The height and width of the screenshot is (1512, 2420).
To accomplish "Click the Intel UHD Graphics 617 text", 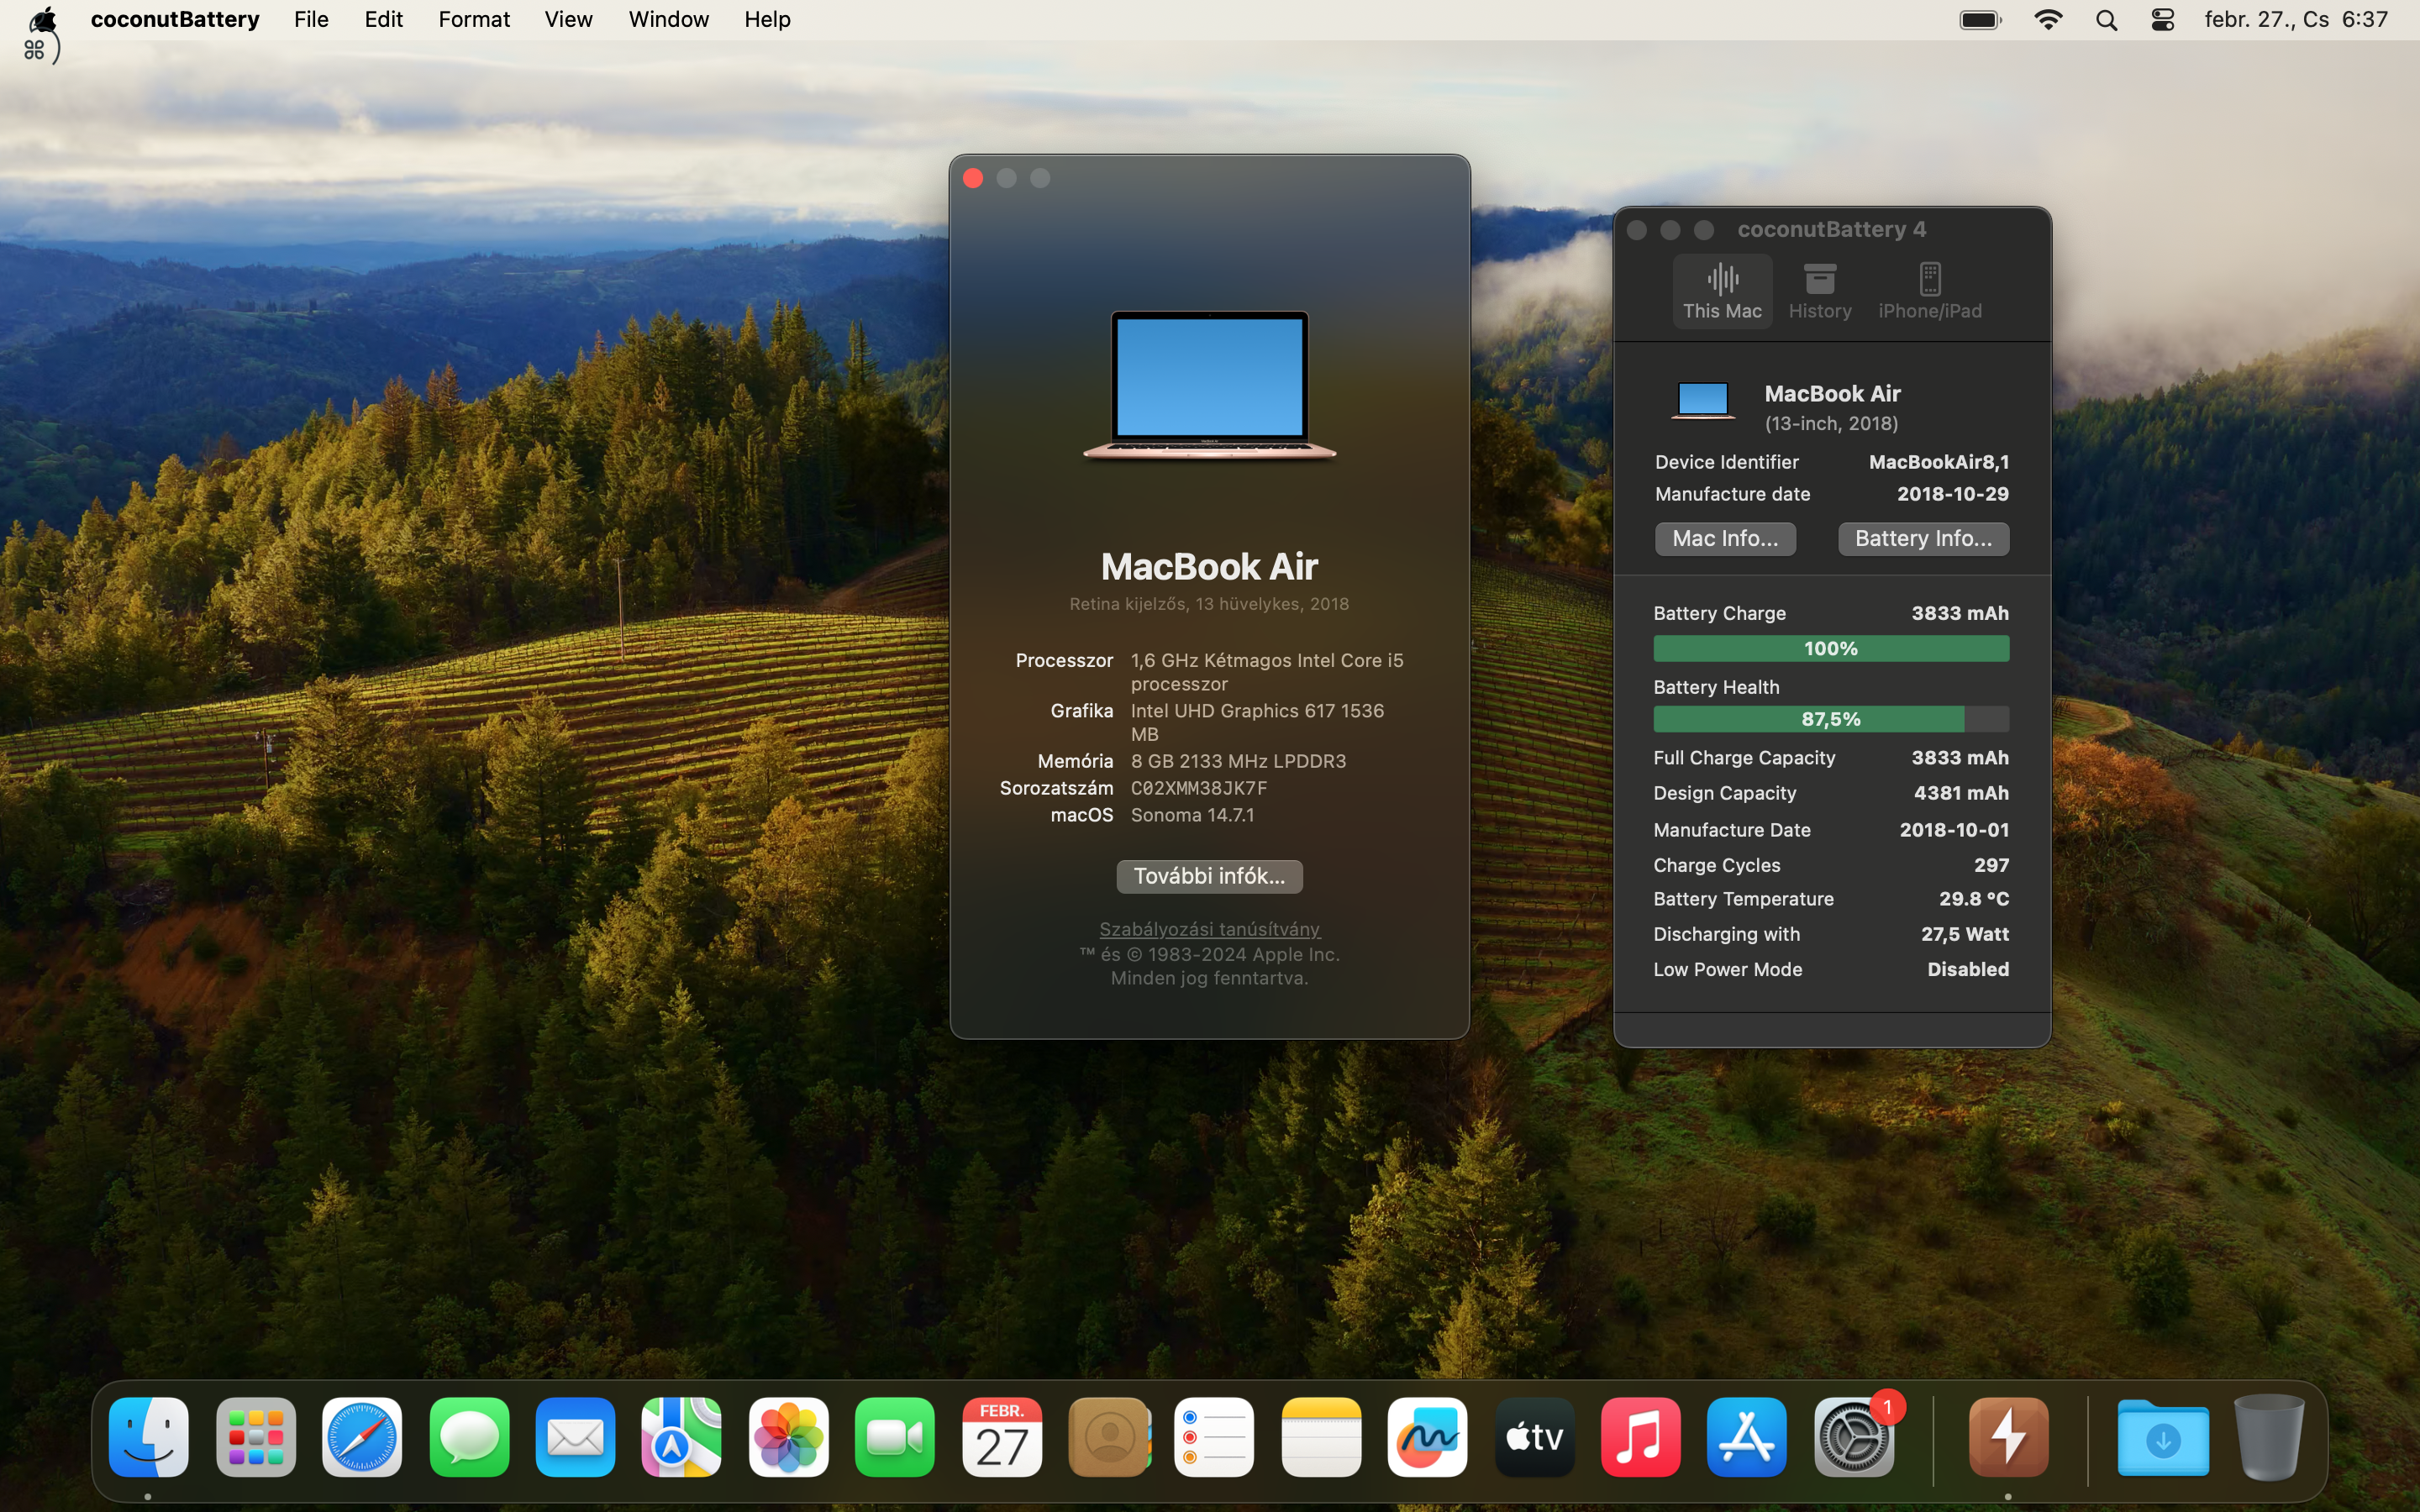I will (1257, 722).
